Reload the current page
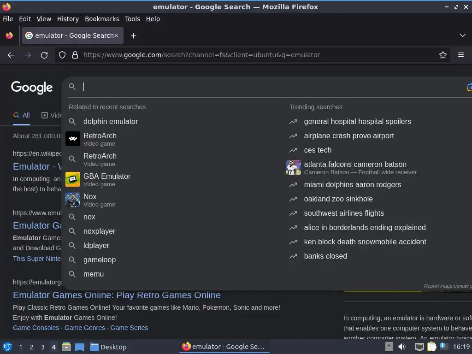 pyautogui.click(x=44, y=55)
